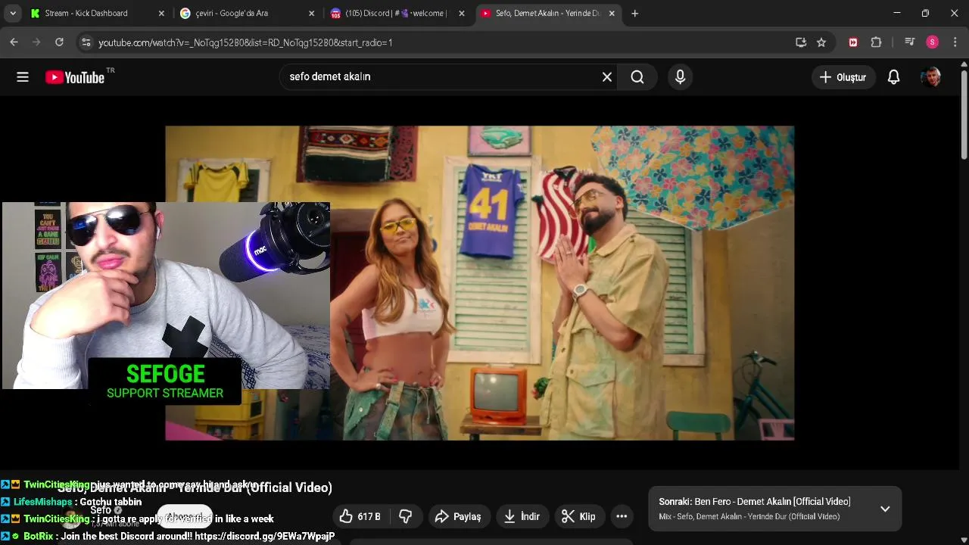Expand the Sonraki up-next mix panel

885,509
